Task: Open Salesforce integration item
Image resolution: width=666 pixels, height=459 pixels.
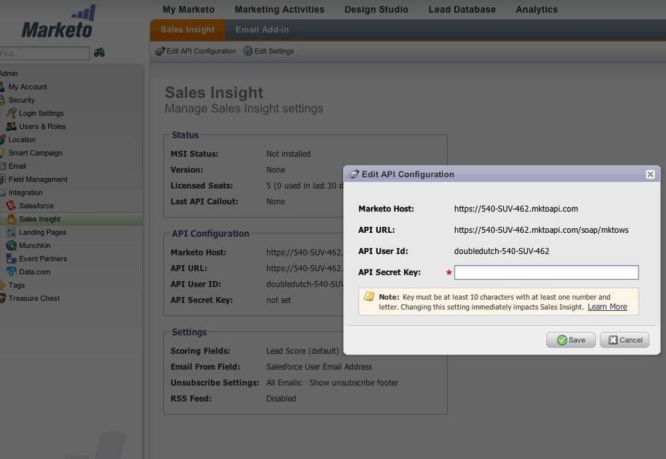Action: 36,205
